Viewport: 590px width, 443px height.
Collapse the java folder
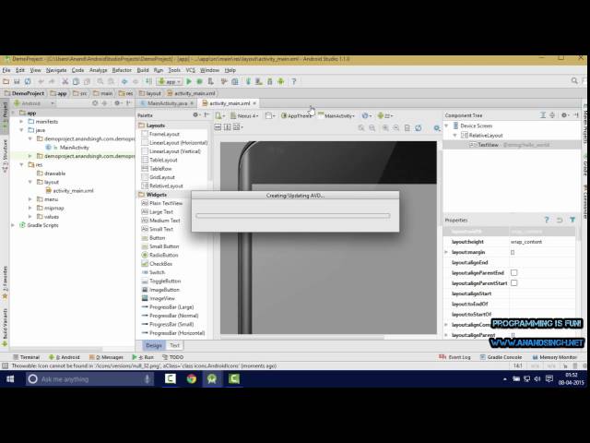point(21,130)
